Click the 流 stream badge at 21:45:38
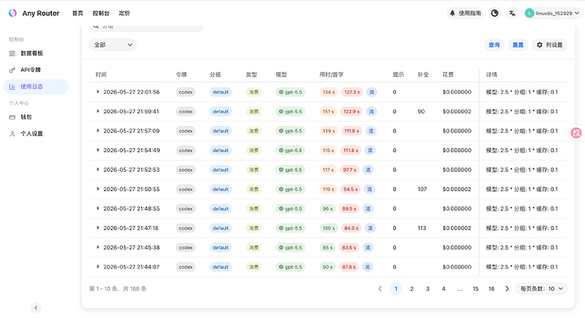 coord(368,247)
